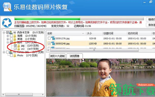155x97 pixels.
Task: Click file icon of 00591376.jpg
Action: [53, 38]
